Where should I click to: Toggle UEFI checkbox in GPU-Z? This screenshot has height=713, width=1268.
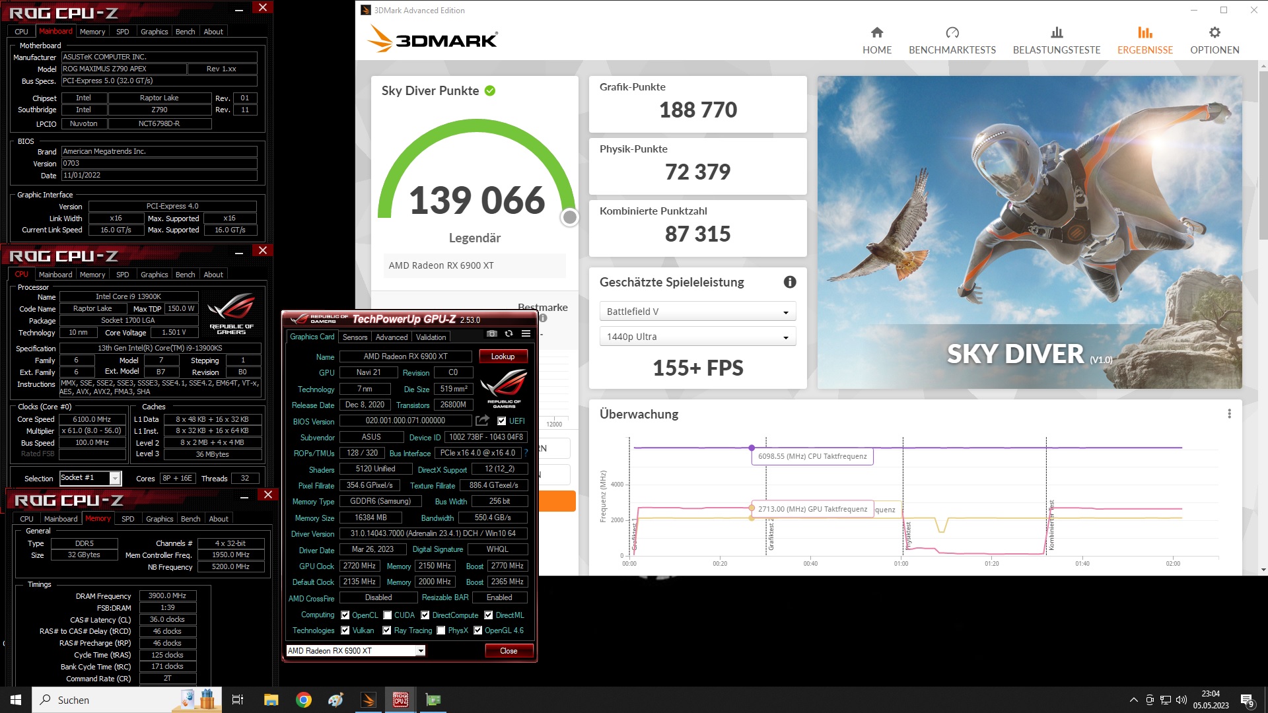tap(501, 421)
